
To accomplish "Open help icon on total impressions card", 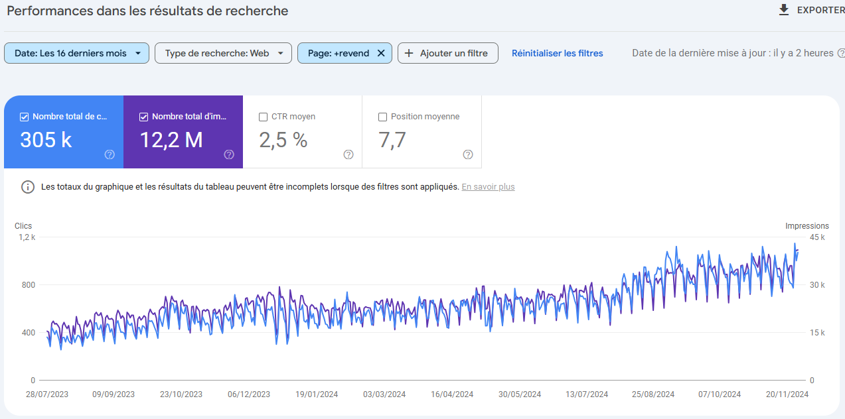I will [x=229, y=154].
